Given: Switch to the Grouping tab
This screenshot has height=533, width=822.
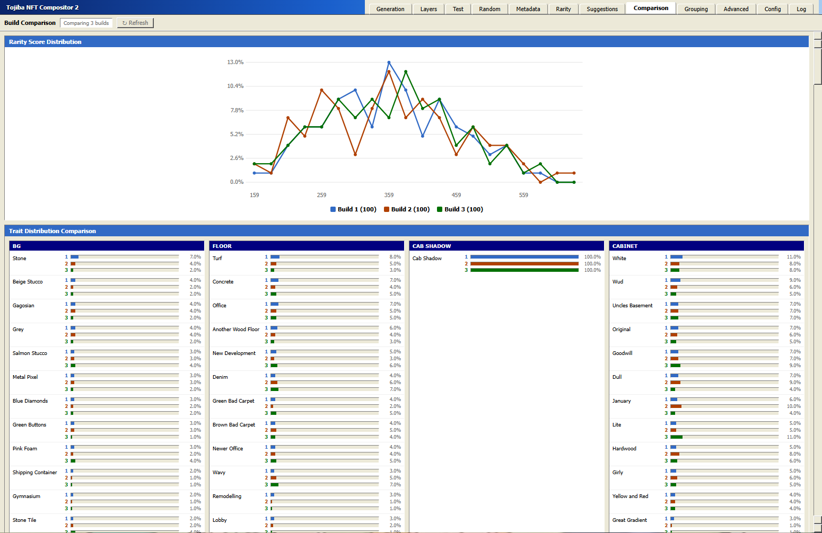Looking at the screenshot, I should tap(696, 9).
